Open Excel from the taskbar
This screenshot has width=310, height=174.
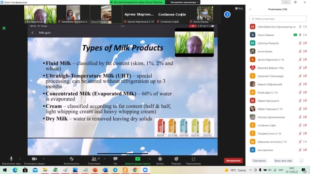tap(55, 170)
